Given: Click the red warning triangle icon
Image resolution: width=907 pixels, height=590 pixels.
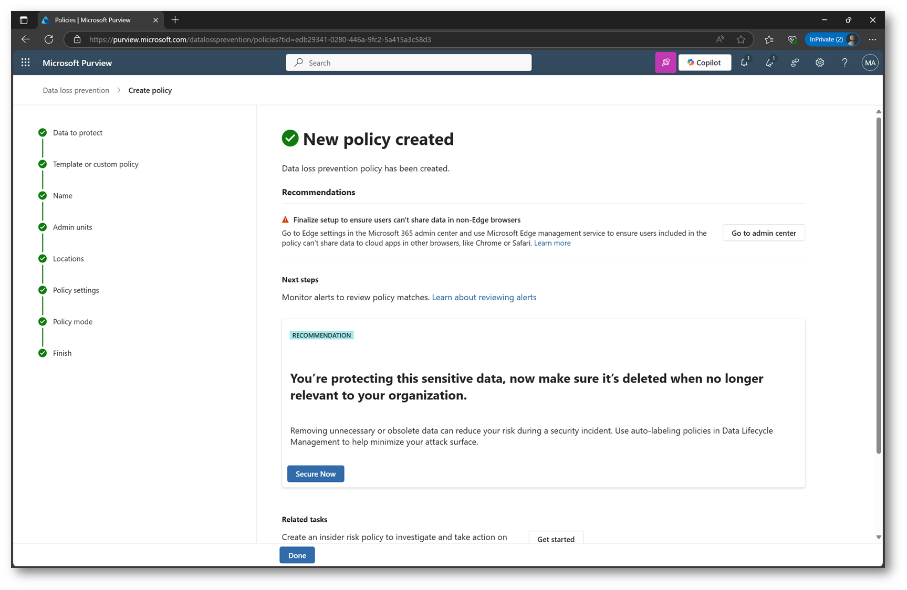Looking at the screenshot, I should (x=285, y=219).
